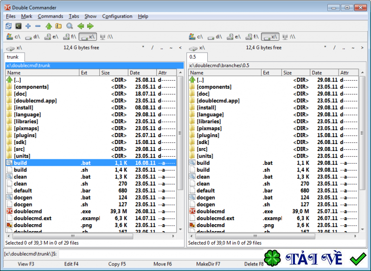
Task: Click the blue plus select-group icon
Action: tap(28, 26)
